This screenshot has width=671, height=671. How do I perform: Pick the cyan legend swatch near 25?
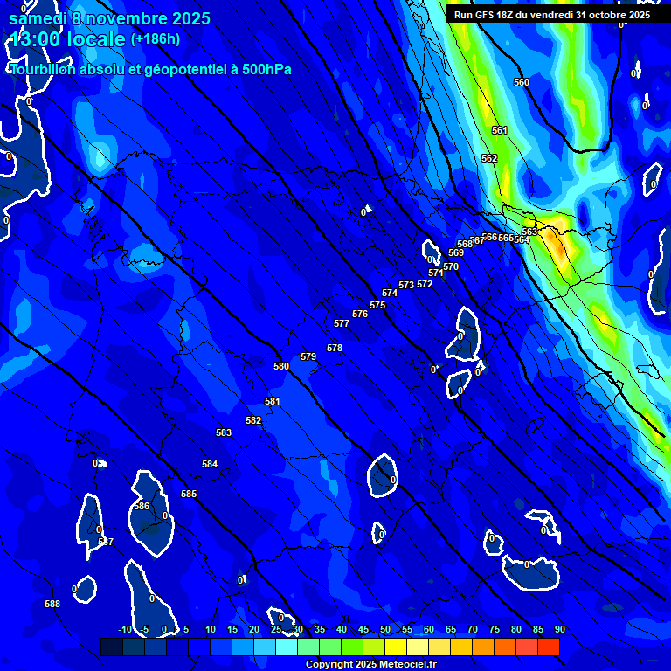(286, 647)
